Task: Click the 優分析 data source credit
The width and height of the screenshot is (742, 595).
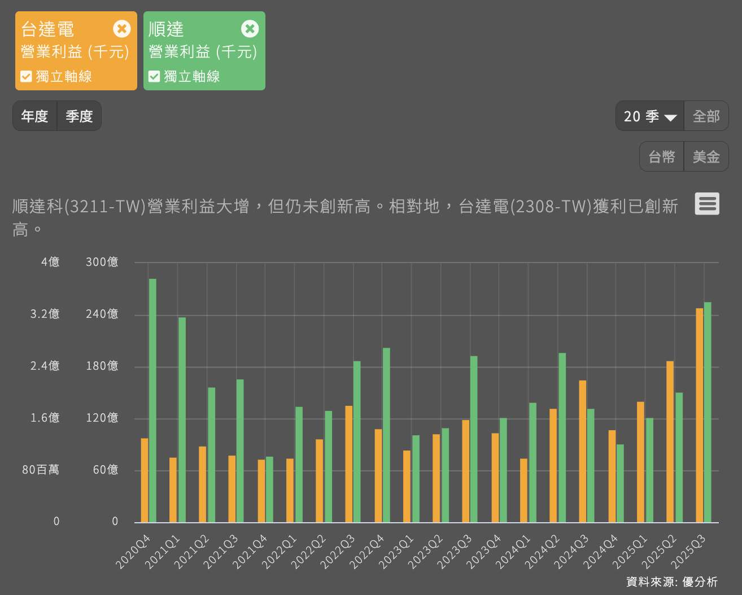Action: 700,581
